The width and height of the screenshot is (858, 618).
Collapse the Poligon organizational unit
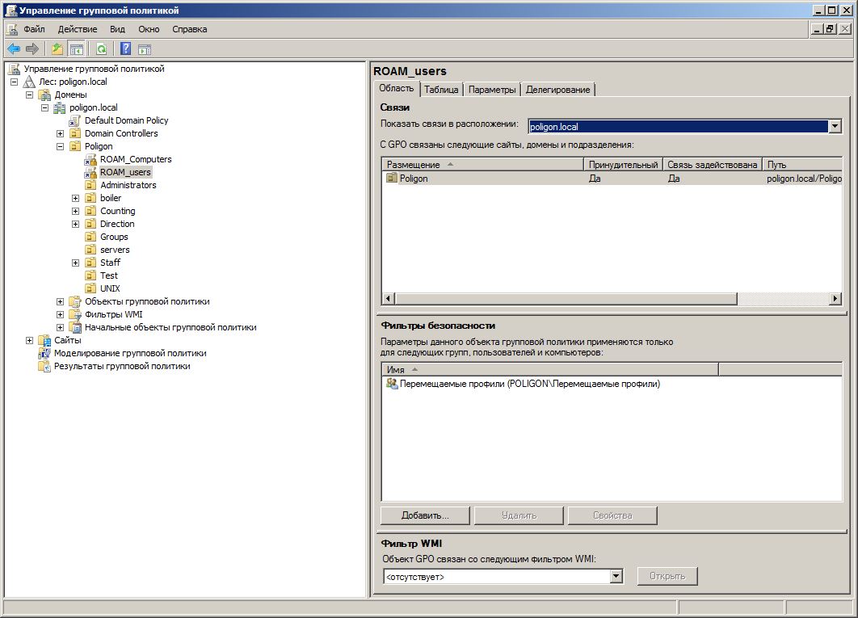coord(61,147)
